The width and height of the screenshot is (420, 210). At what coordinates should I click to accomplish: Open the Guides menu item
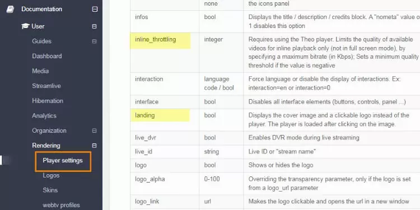(41, 41)
